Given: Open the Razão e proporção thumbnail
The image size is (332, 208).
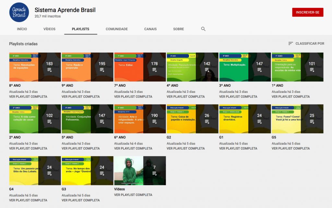Looking at the screenshot, I should pyautogui.click(x=88, y=67).
